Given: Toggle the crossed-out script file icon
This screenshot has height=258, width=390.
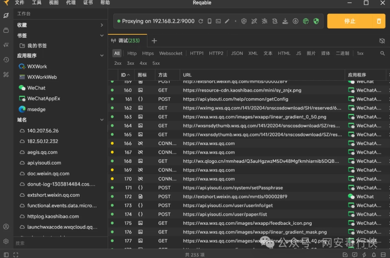Looking at the screenshot, I should [274, 21].
